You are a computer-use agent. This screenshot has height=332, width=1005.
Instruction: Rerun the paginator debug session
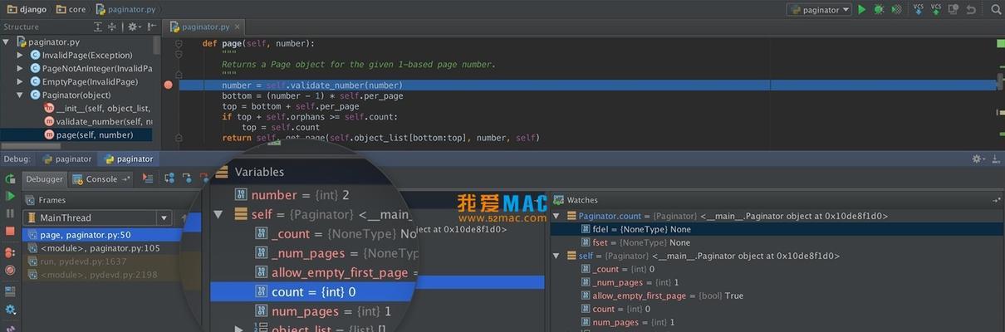pos(10,178)
